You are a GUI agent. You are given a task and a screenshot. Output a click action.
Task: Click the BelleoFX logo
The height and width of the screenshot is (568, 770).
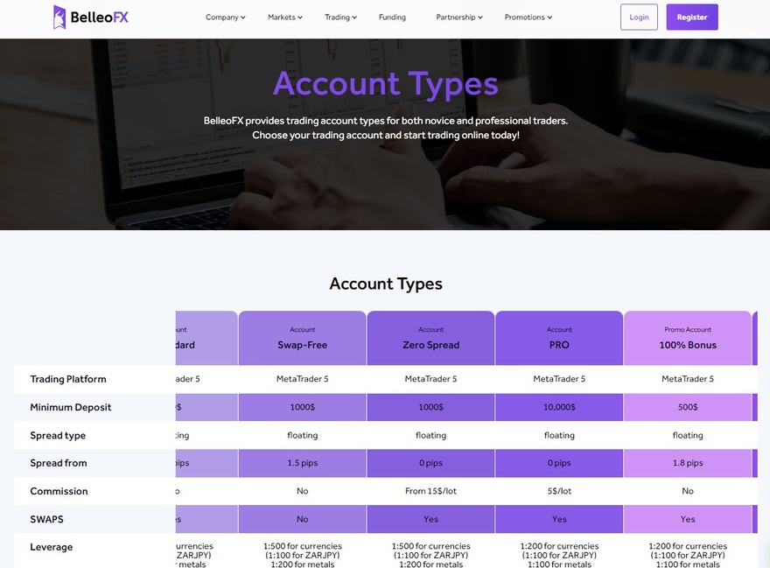[x=91, y=18]
